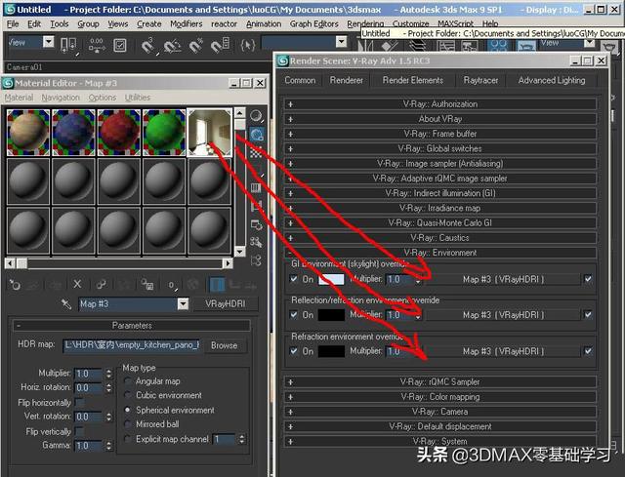Click GI environment Map #3 (VRayHDRI) button
The width and height of the screenshot is (625, 477).
503,280
